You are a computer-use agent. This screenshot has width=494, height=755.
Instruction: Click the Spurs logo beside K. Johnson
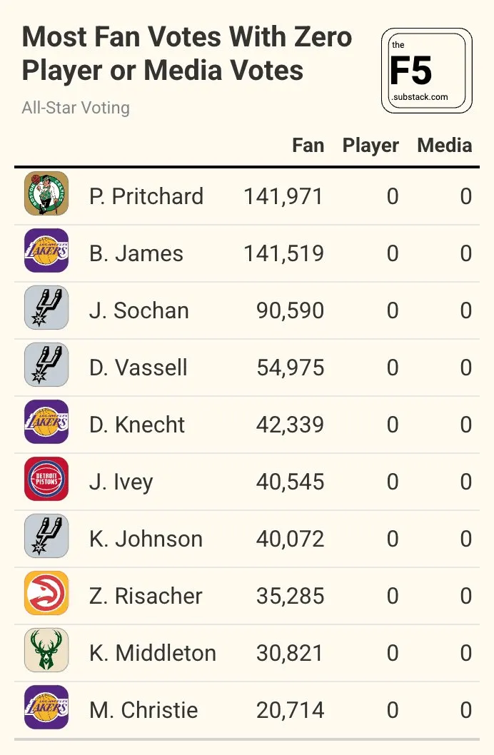tap(46, 536)
